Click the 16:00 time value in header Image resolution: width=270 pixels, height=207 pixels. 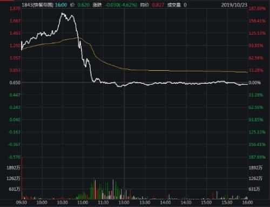(61, 5)
